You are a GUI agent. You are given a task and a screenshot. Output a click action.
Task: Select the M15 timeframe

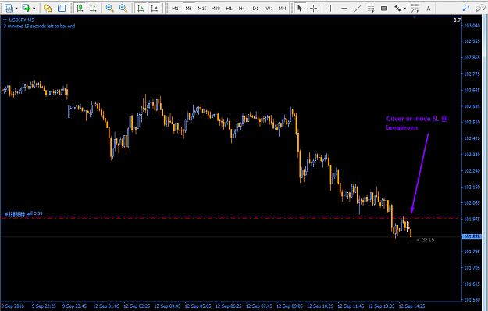coord(202,9)
